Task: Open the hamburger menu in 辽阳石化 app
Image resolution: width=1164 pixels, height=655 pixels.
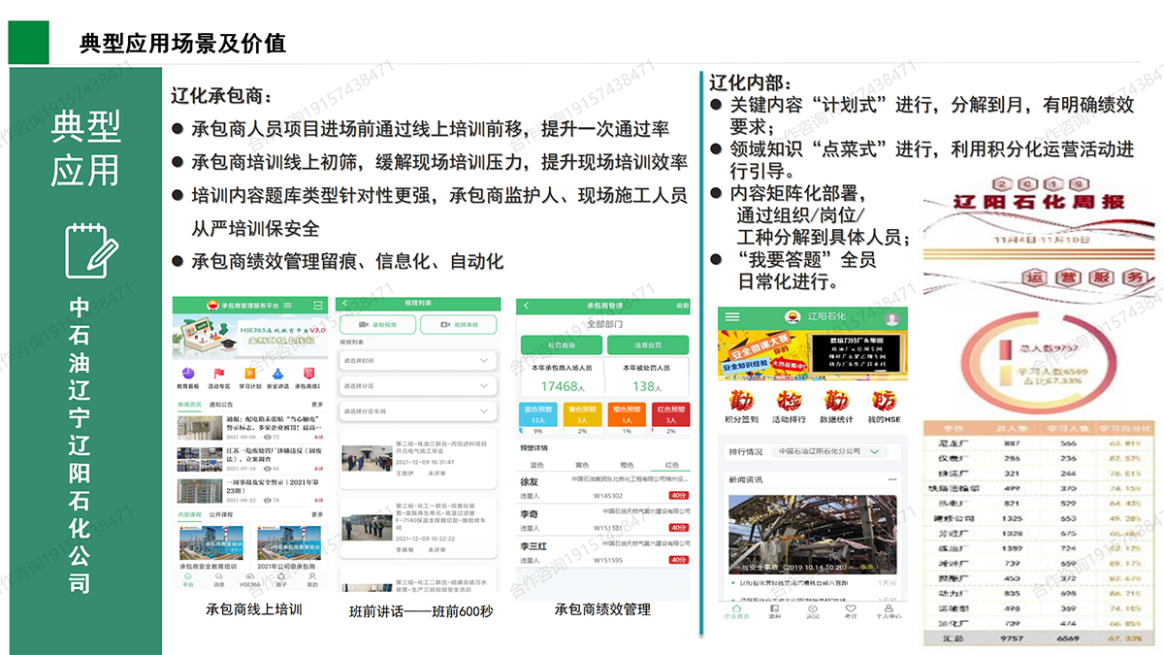Action: (732, 317)
